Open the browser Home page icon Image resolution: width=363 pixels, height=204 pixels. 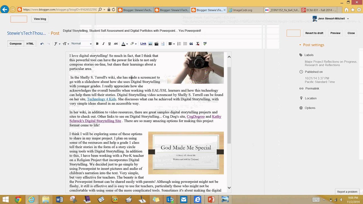pos(347,10)
